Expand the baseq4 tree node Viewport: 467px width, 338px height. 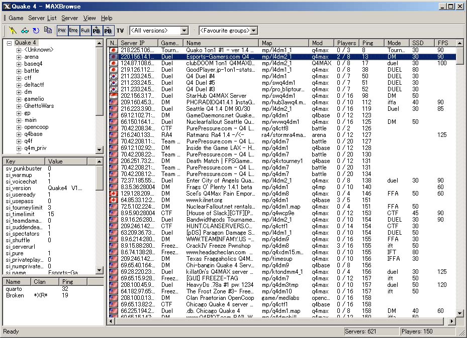point(19,64)
